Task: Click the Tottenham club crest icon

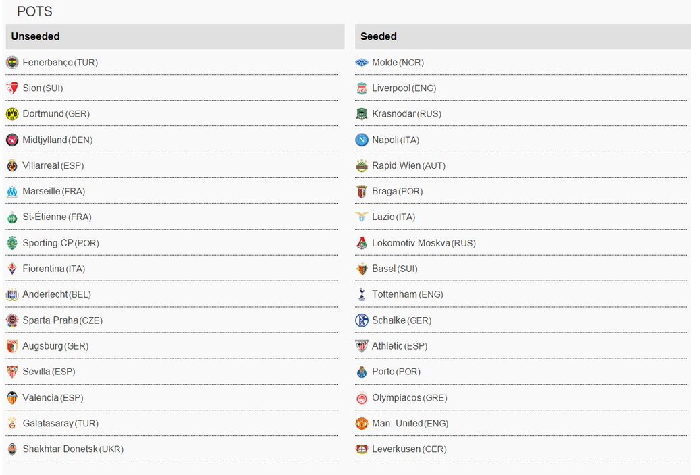Action: pyautogui.click(x=362, y=295)
